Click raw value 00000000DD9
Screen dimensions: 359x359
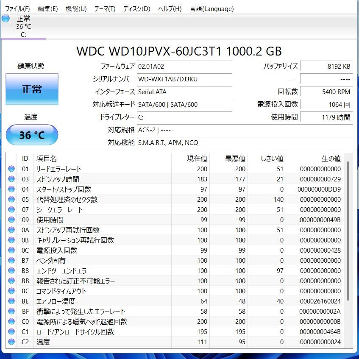tap(319, 189)
